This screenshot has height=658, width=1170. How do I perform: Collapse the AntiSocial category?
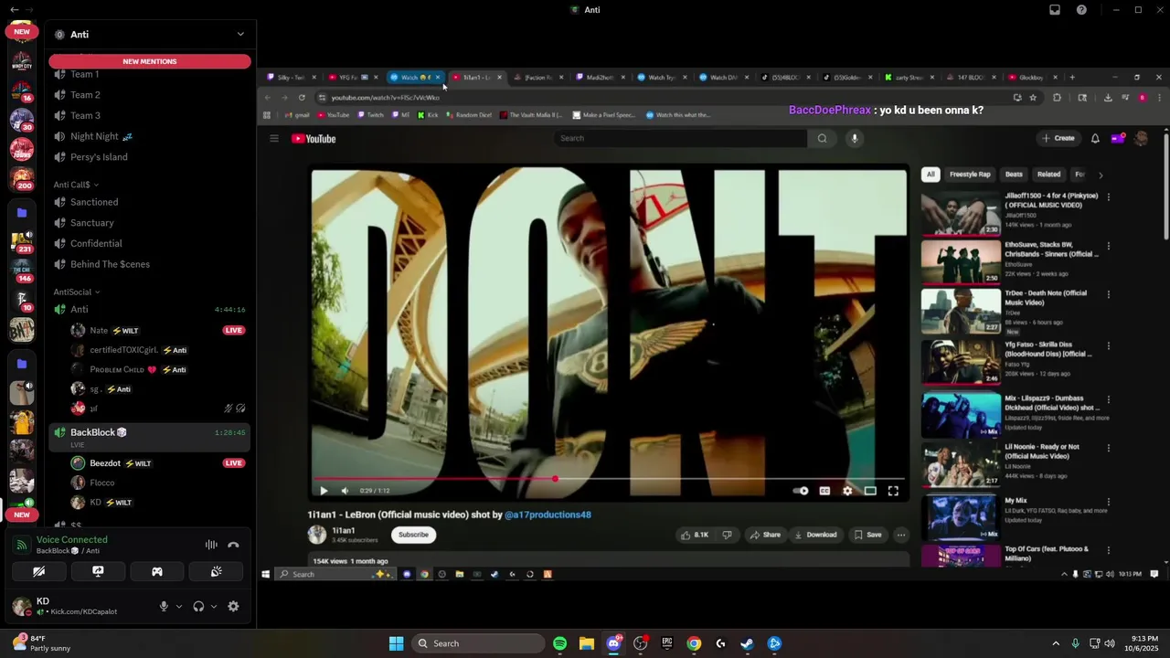point(77,292)
